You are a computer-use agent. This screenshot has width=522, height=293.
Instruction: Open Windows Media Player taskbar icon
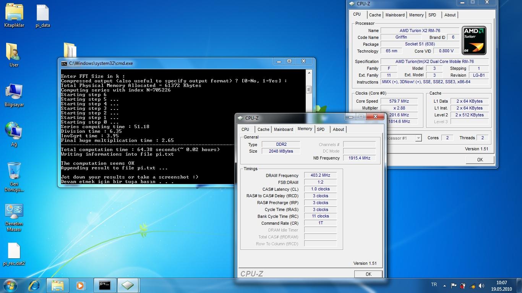(x=81, y=285)
